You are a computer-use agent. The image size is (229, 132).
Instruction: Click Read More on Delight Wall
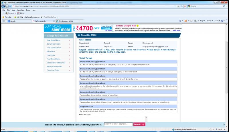[x=176, y=30]
